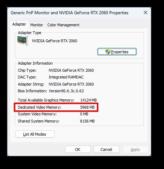Switch to the Adapter tab
This screenshot has width=164, height=169.
coord(19,24)
